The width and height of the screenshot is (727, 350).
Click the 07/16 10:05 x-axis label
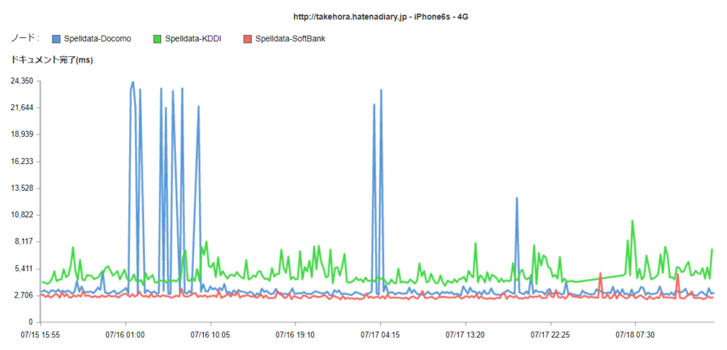[210, 334]
